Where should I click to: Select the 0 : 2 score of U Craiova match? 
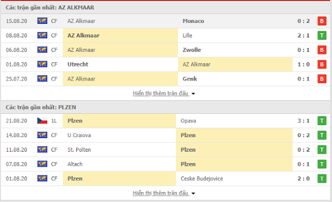(303, 135)
